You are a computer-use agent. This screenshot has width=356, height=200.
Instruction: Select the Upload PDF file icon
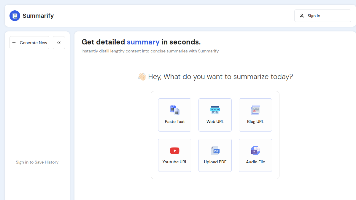pyautogui.click(x=215, y=151)
